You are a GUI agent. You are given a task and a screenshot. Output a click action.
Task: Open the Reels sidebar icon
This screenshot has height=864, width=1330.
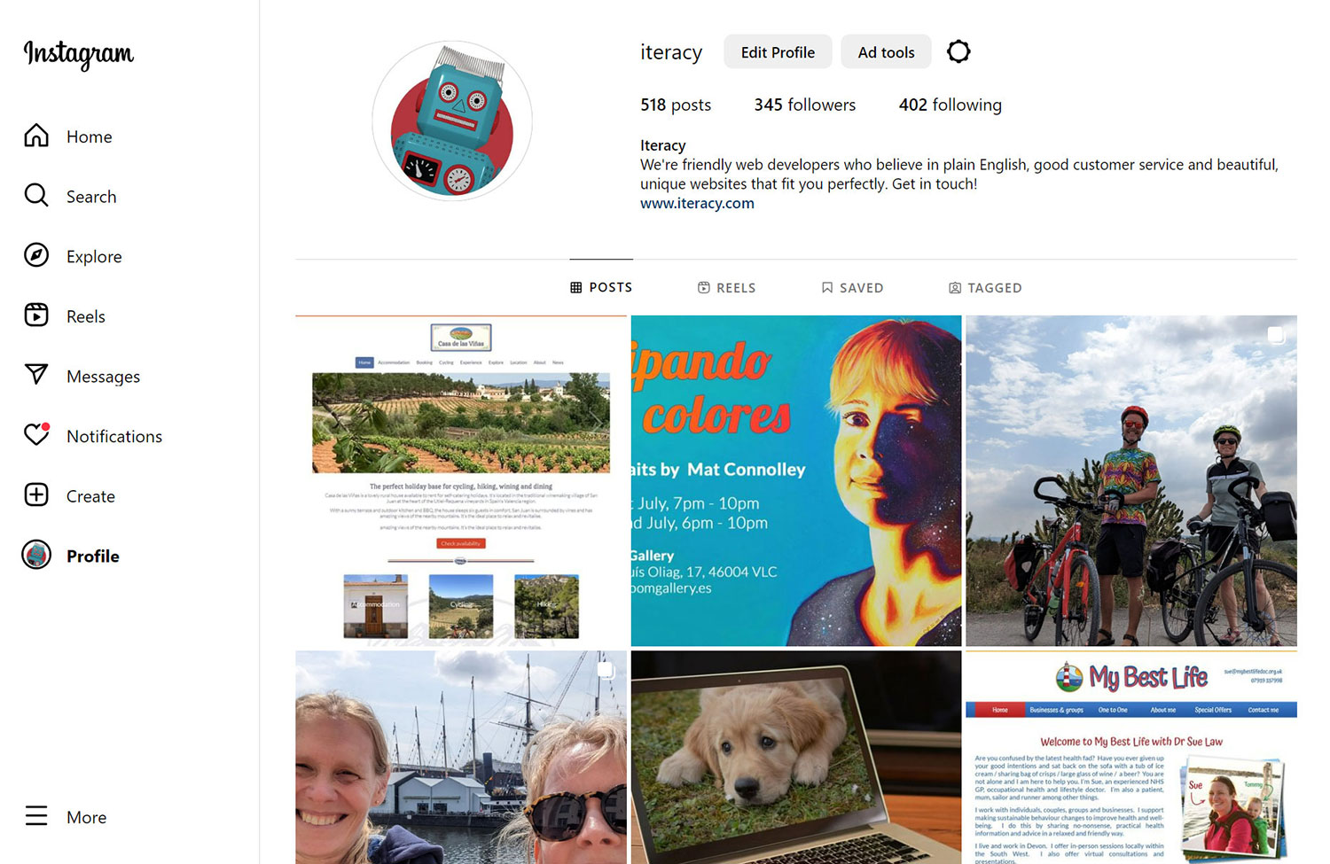(x=36, y=315)
